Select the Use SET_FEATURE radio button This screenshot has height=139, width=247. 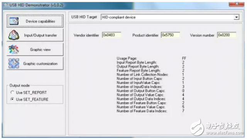(x=12, y=99)
